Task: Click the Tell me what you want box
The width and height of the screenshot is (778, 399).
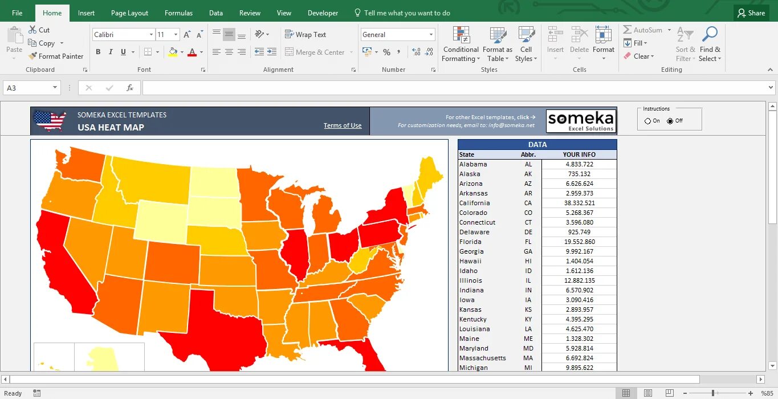Action: click(402, 13)
